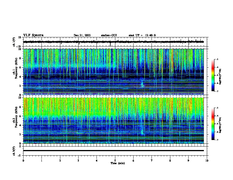
Task: Click the 'VLF Spectra' title text
Action: coord(33,35)
